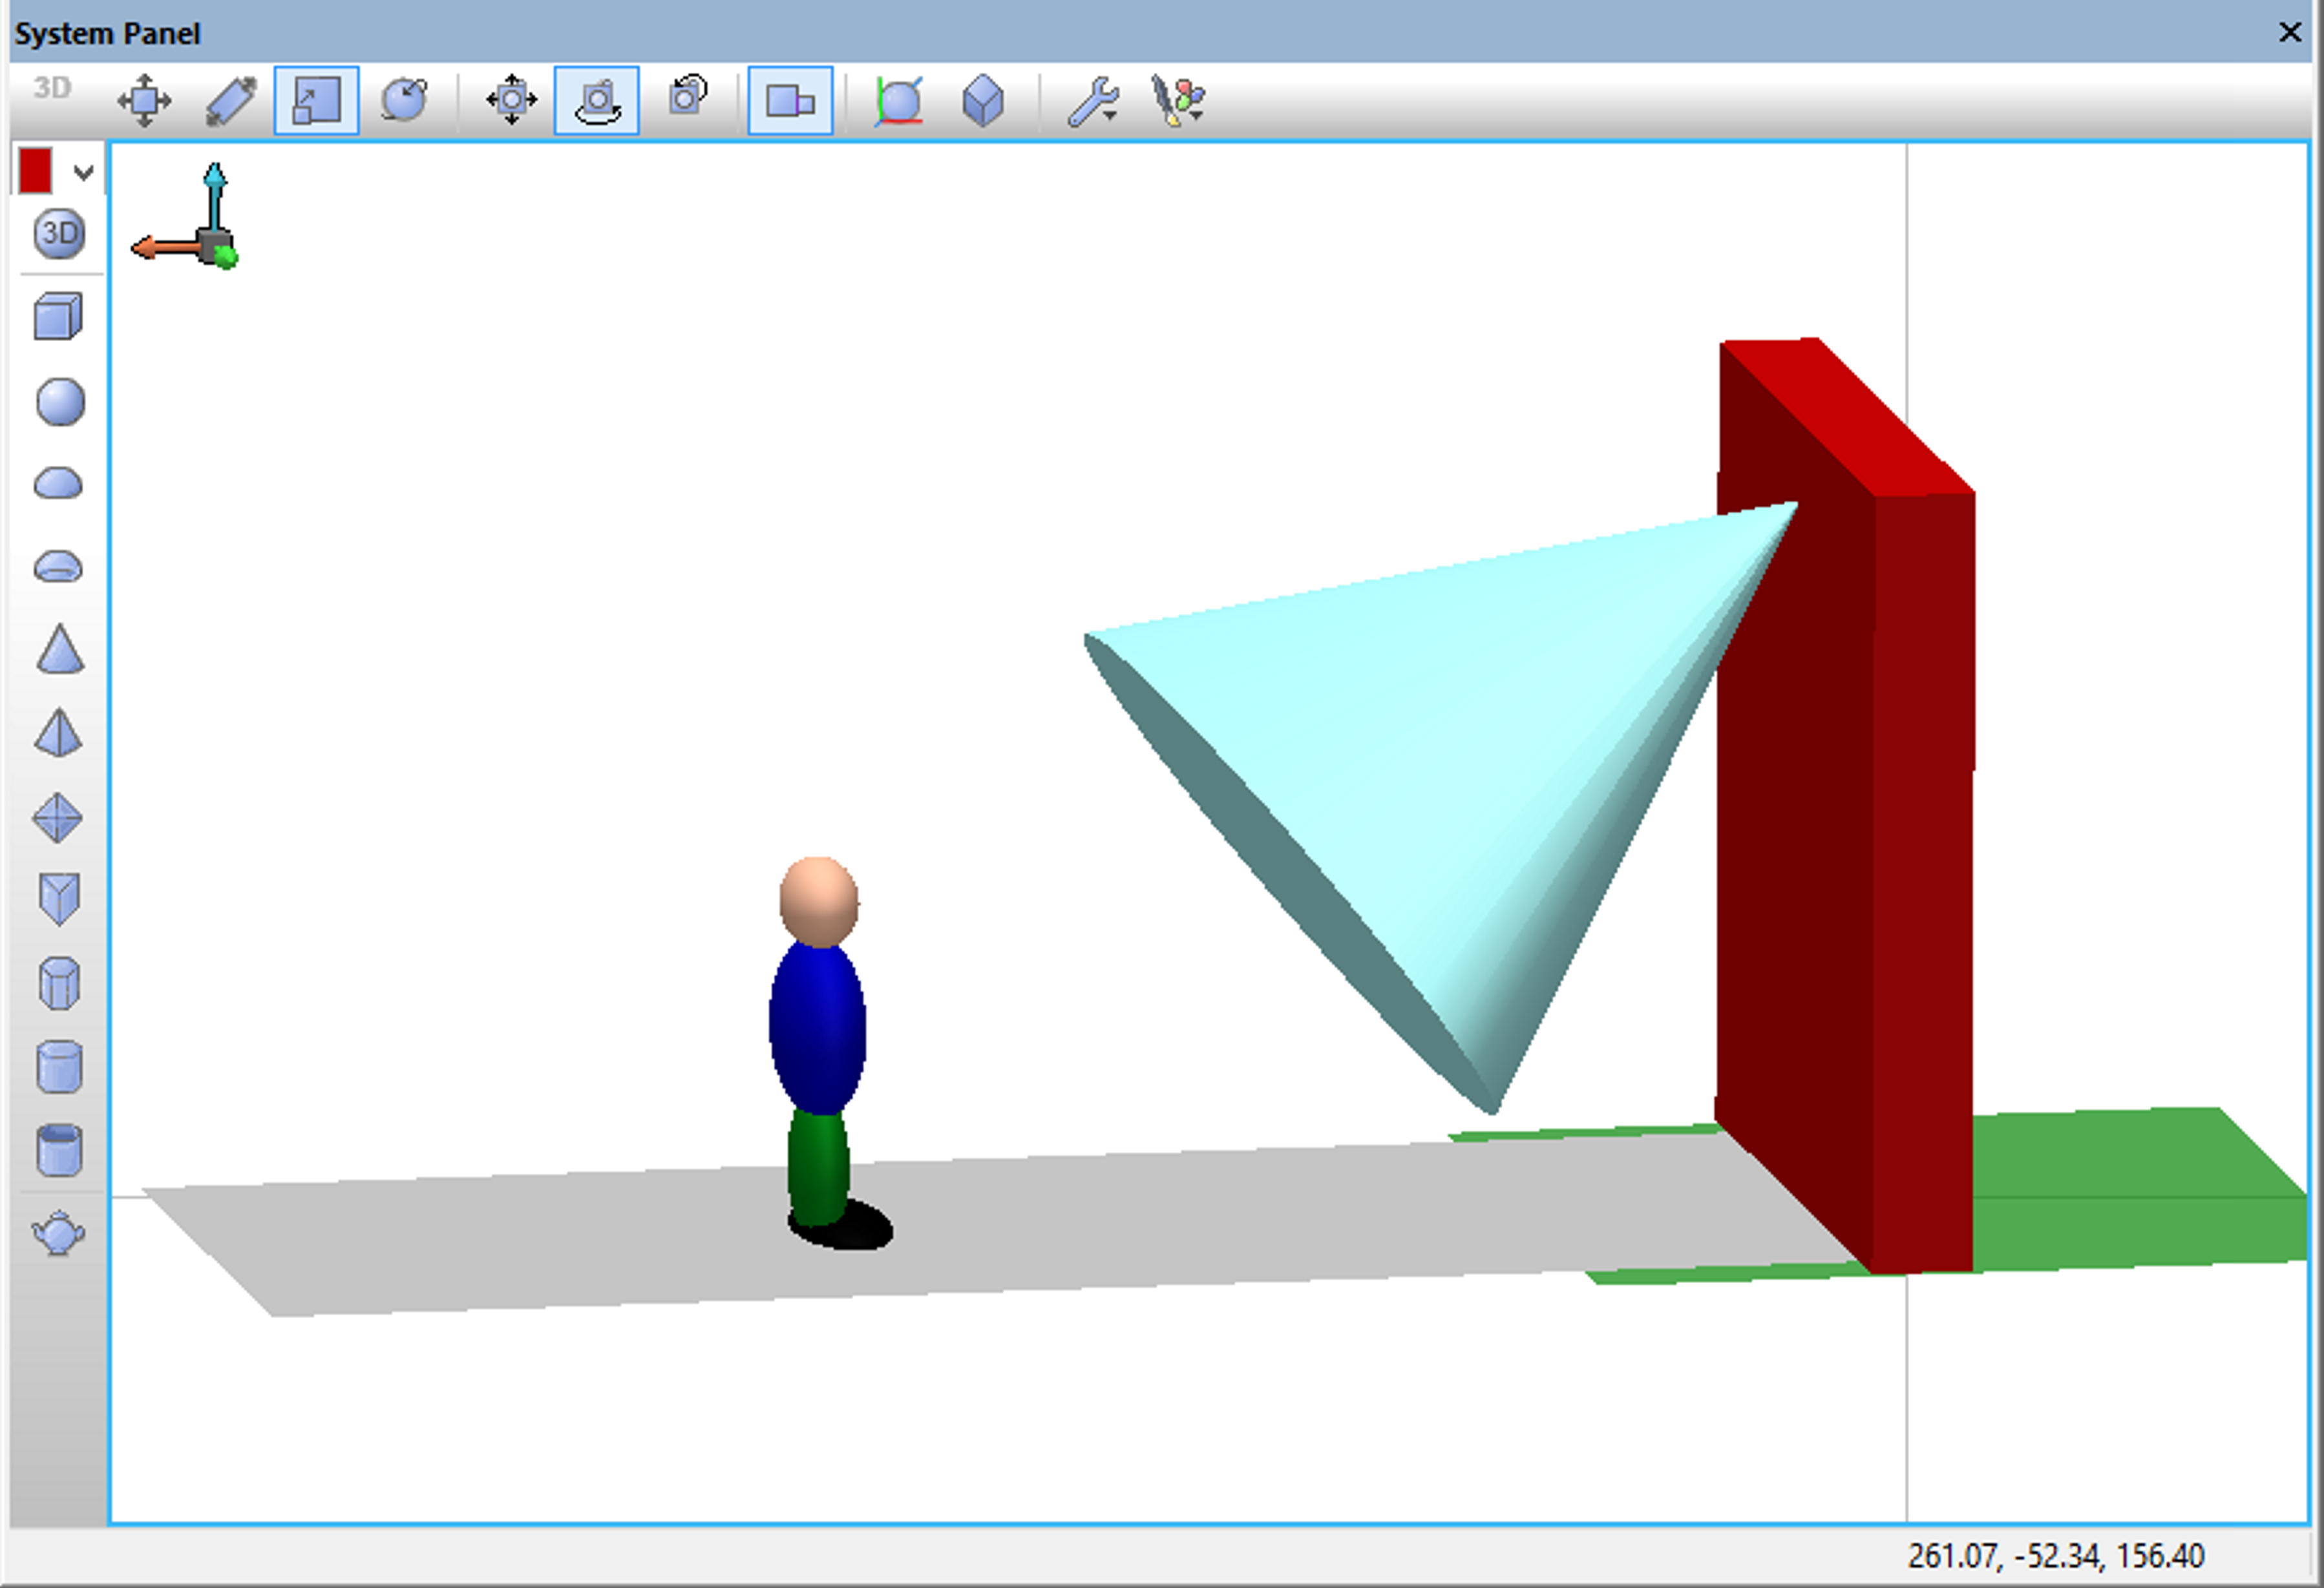The width and height of the screenshot is (2324, 1588).
Task: Toggle the highlighted shapes view button
Action: tap(790, 100)
